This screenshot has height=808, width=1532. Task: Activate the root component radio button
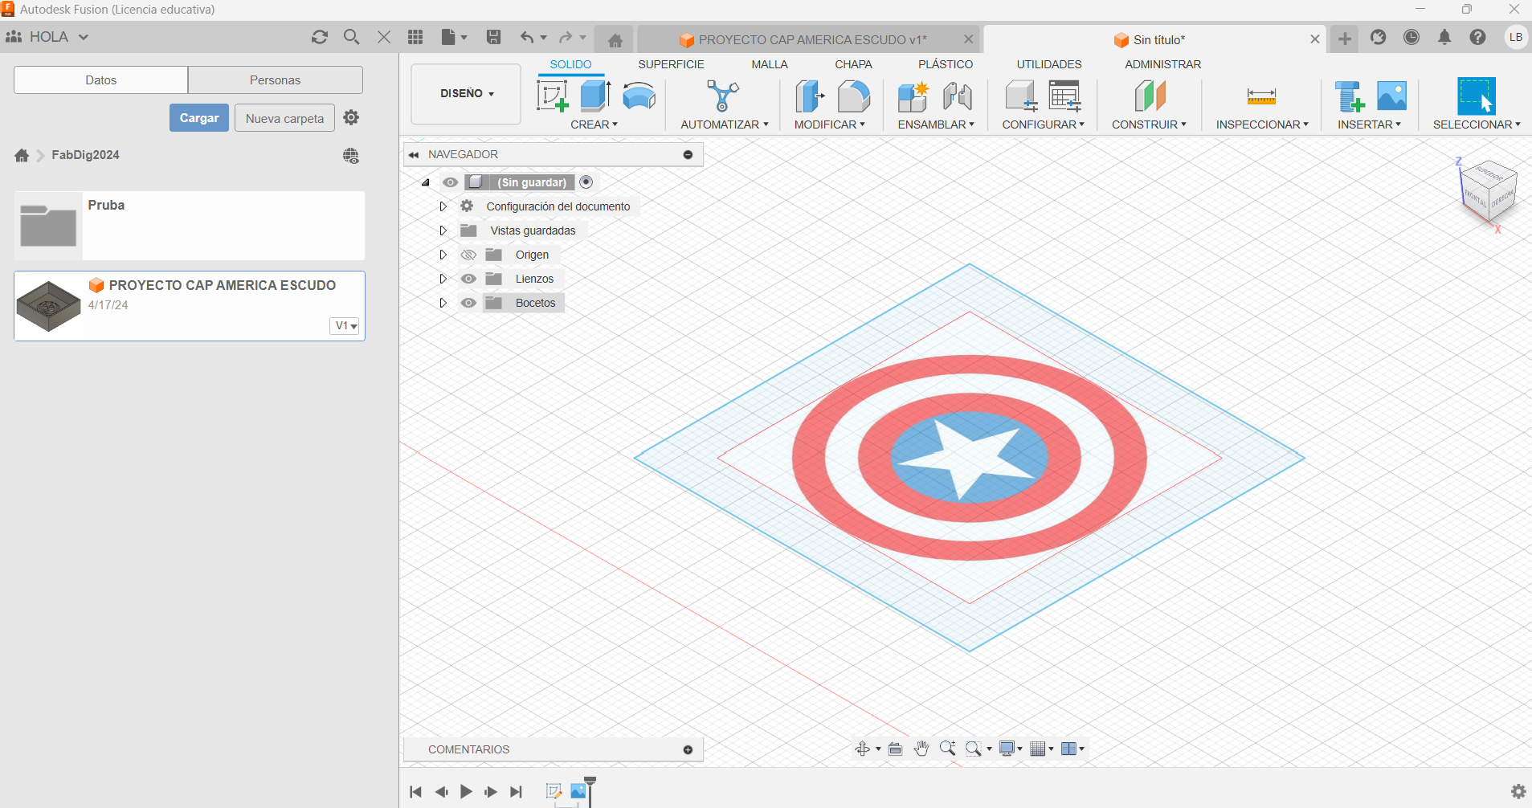586,182
